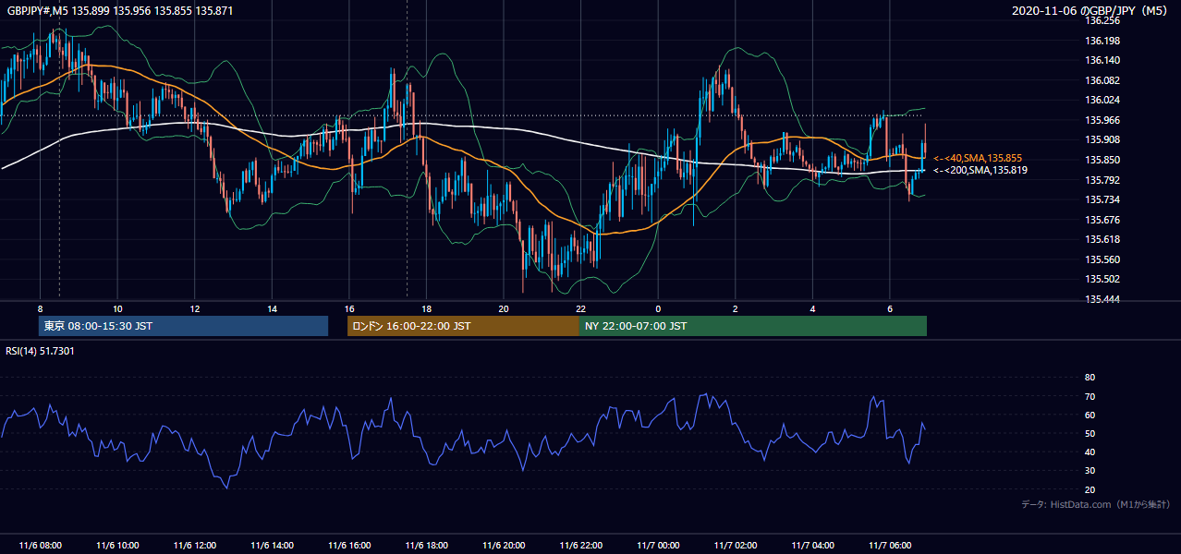Click the RSI scale value 60
Screen dimensions: 1181x554
pos(1090,415)
